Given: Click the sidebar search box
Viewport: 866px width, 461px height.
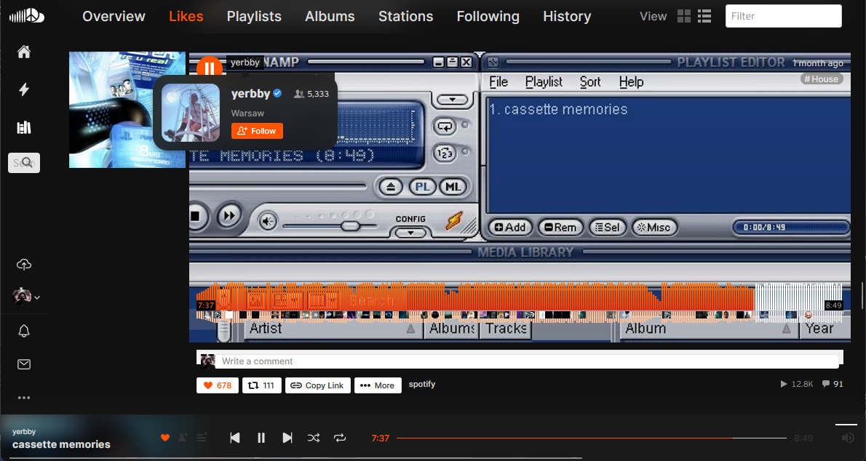Looking at the screenshot, I should click(24, 163).
